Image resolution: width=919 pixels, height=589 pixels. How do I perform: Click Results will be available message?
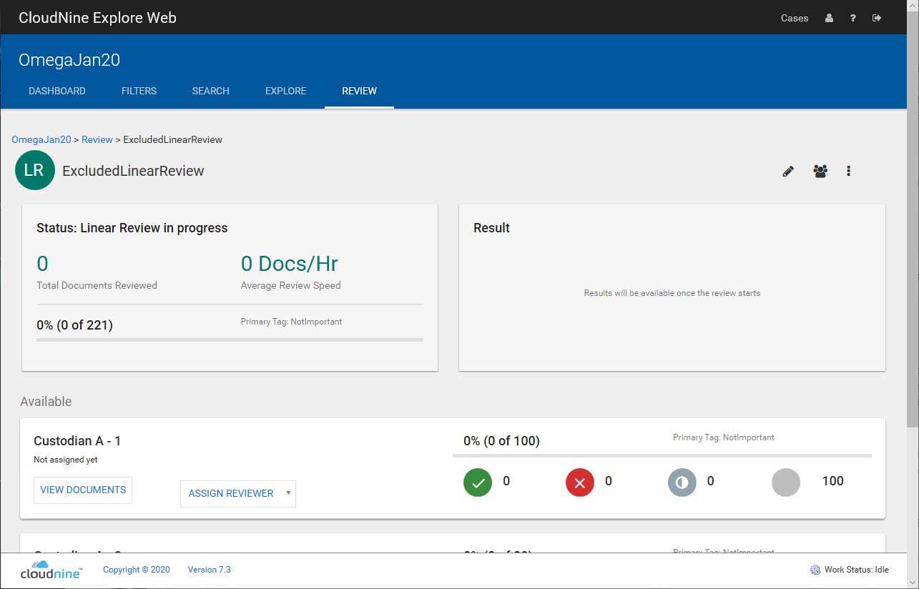(672, 293)
